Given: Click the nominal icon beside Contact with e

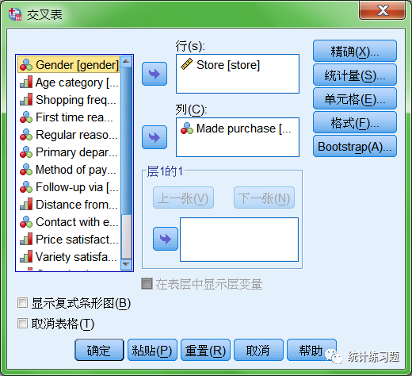Looking at the screenshot, I should (26, 222).
